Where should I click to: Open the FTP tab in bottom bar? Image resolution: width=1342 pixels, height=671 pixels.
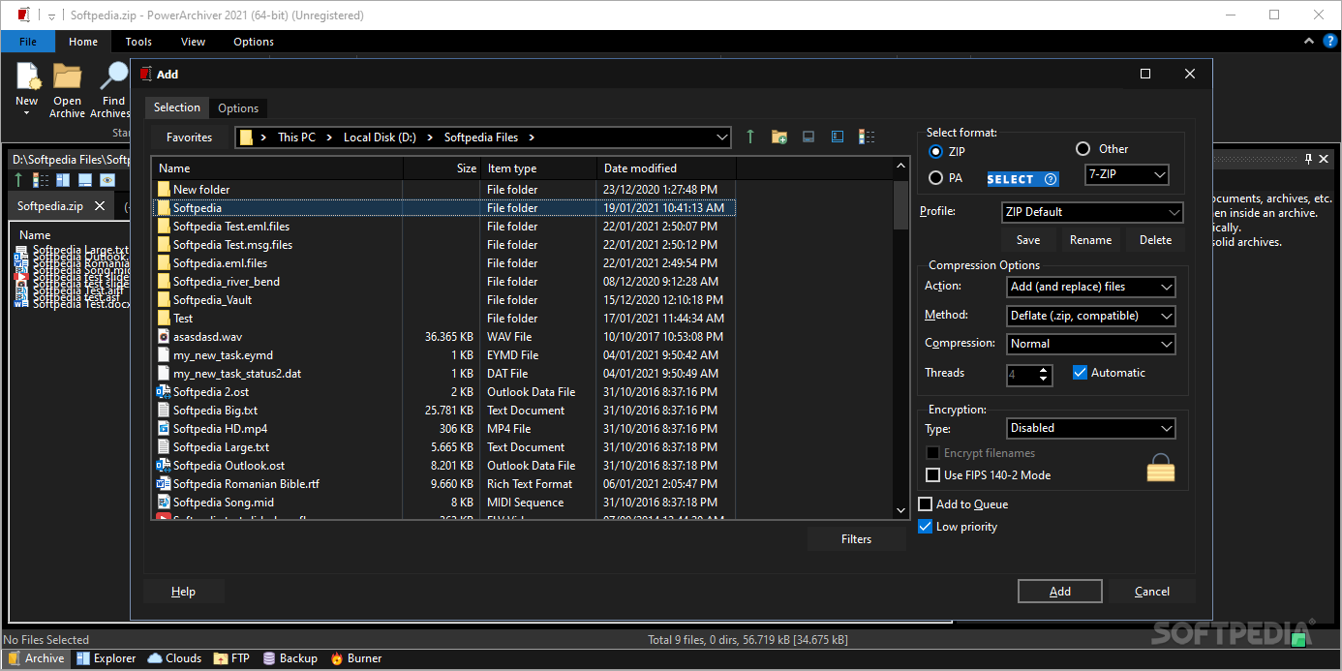click(x=231, y=658)
